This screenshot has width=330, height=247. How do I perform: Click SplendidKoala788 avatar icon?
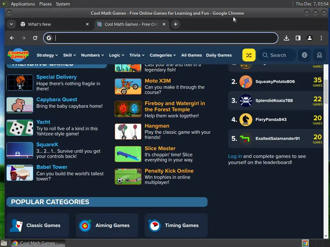pyautogui.click(x=246, y=101)
